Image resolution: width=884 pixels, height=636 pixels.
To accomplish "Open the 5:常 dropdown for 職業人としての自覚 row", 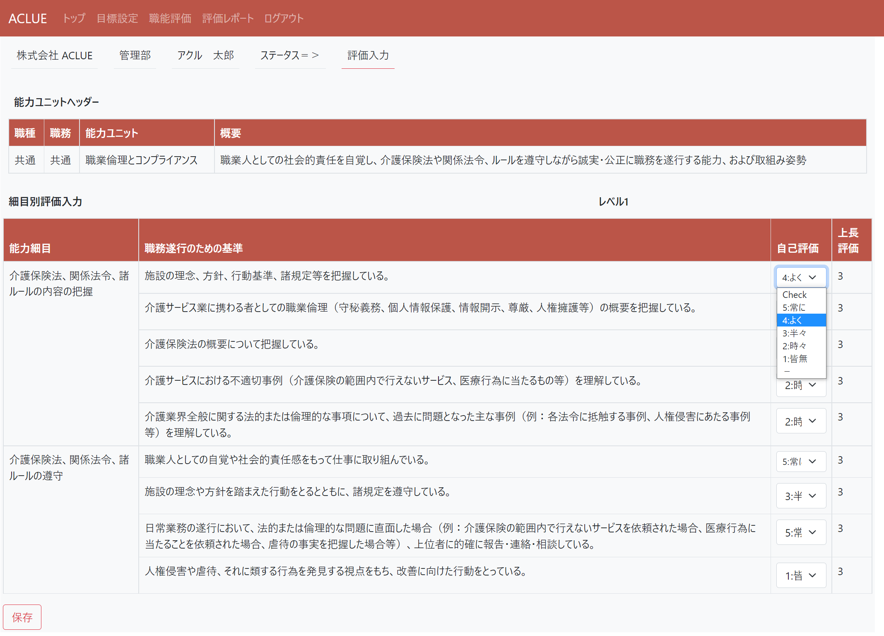I will (800, 462).
